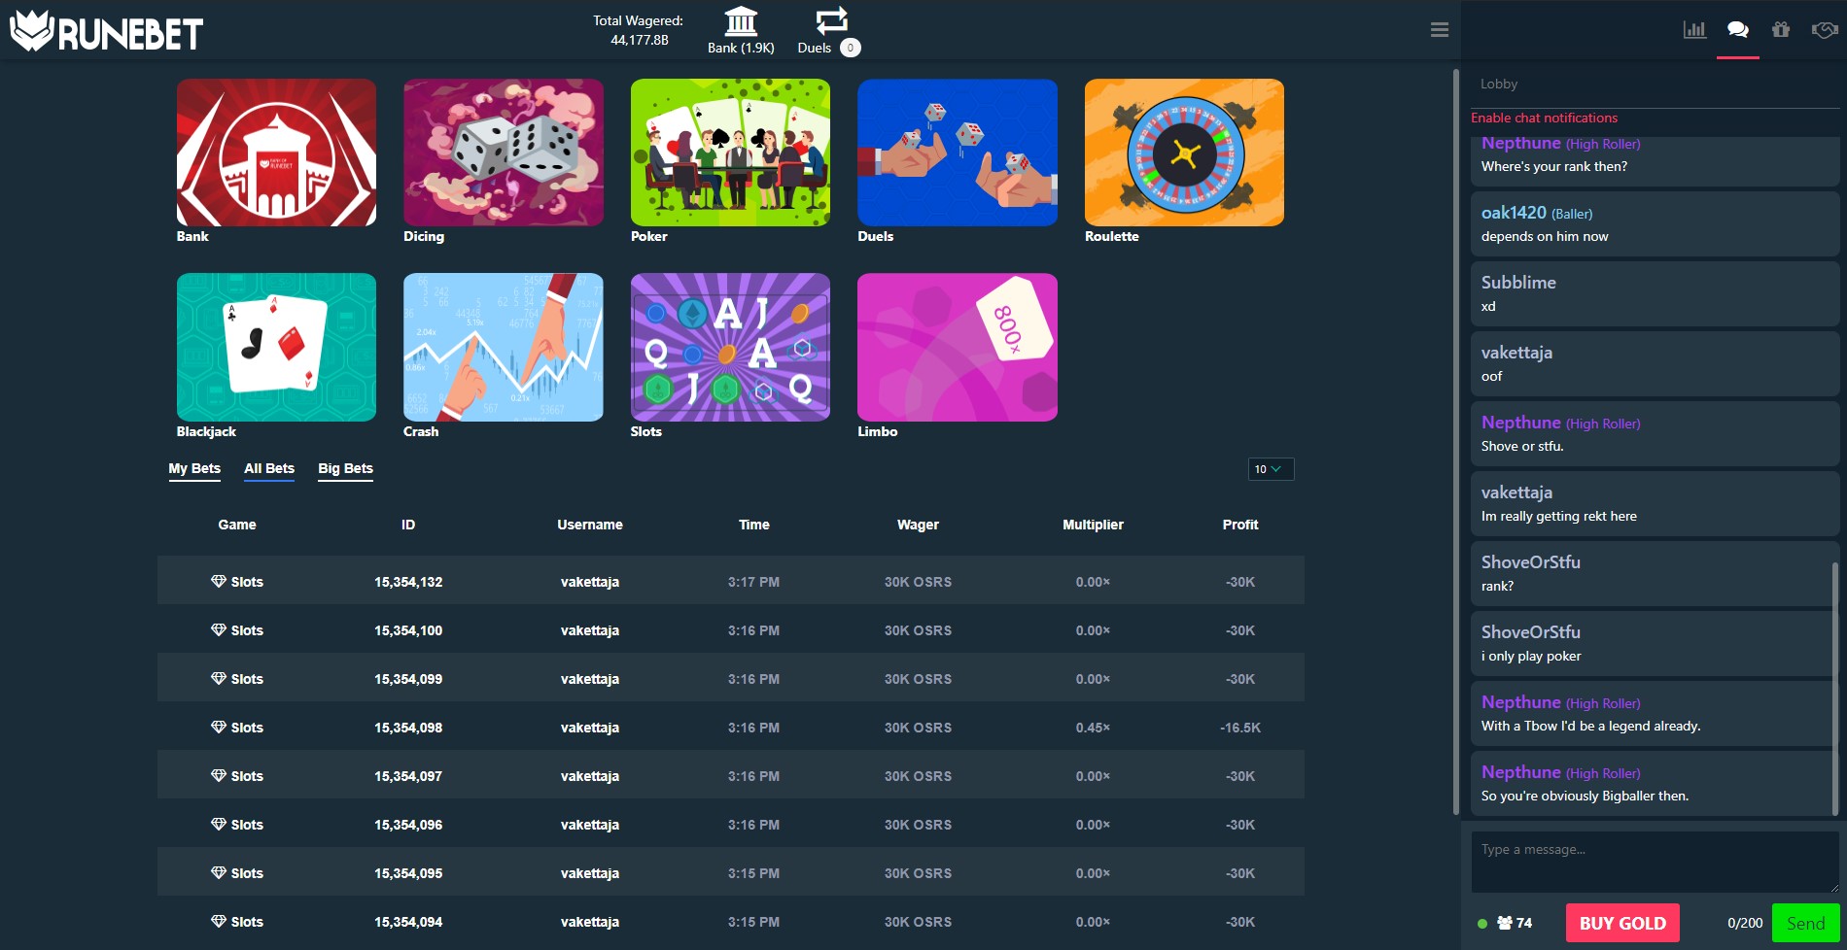
Task: Open the Duels game thumbnail
Action: click(x=958, y=153)
